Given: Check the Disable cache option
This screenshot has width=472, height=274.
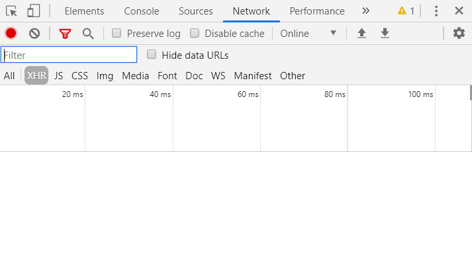Looking at the screenshot, I should [195, 33].
